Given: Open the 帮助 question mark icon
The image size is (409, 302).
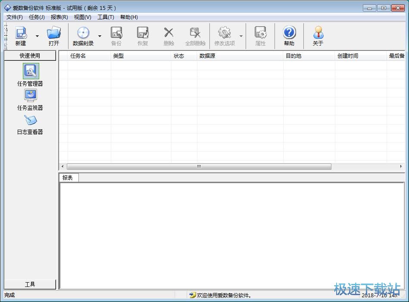Looking at the screenshot, I should 289,36.
